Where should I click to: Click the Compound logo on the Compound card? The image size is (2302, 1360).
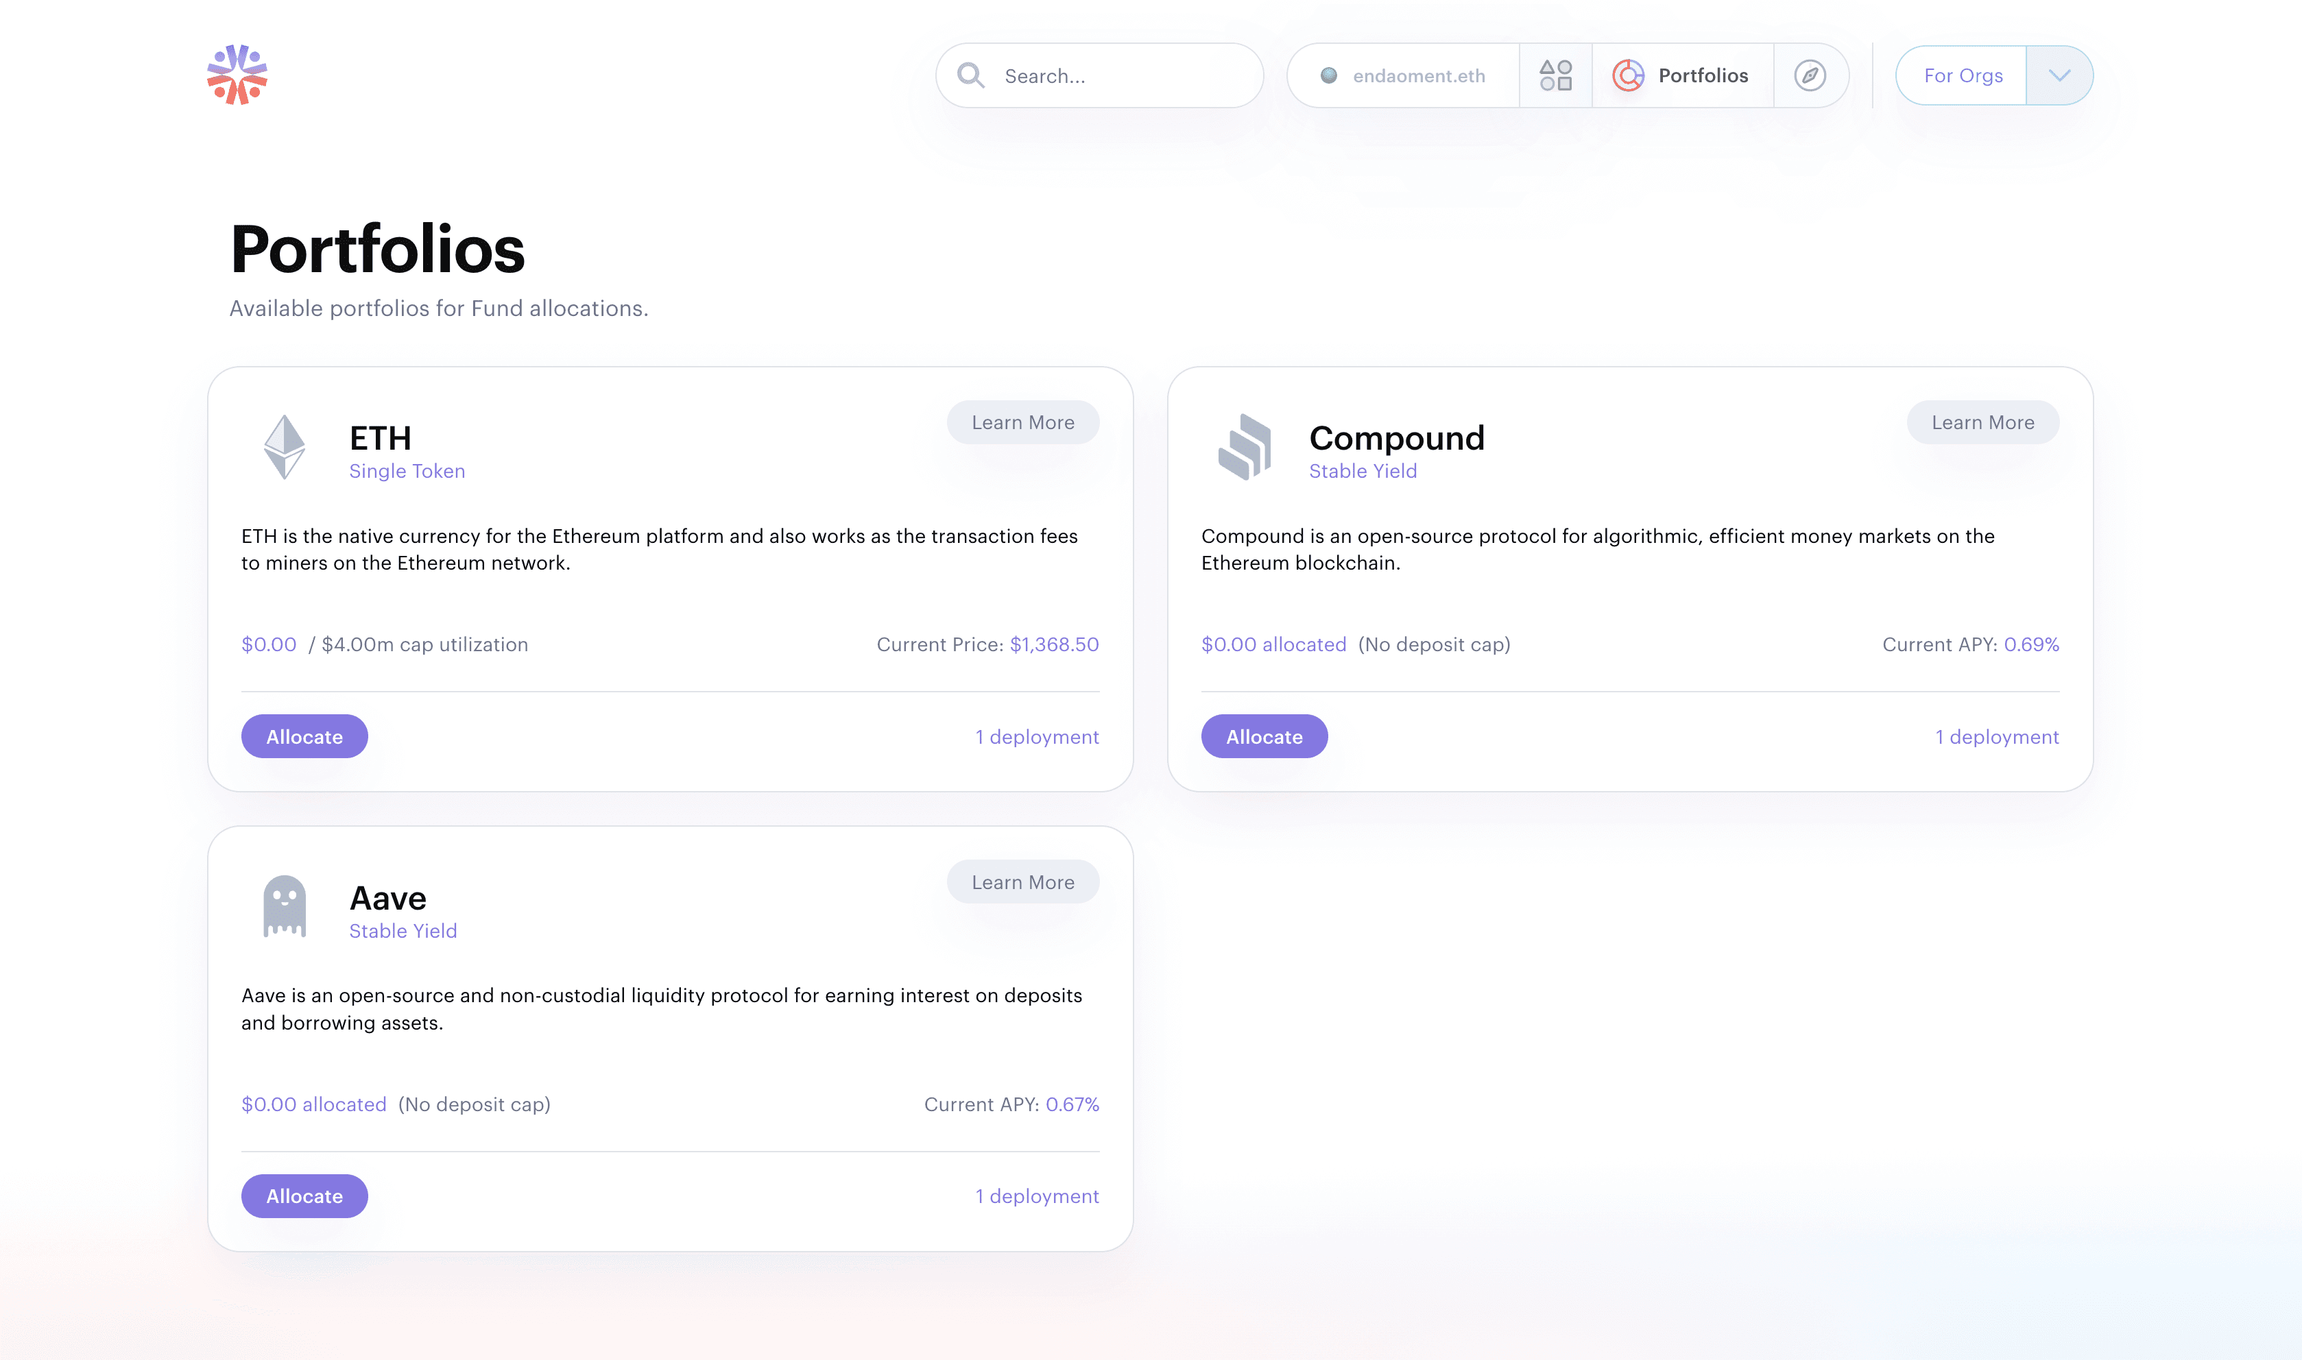pos(1245,448)
